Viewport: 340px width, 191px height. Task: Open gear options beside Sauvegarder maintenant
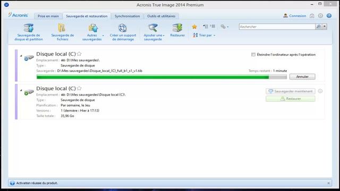[320, 91]
